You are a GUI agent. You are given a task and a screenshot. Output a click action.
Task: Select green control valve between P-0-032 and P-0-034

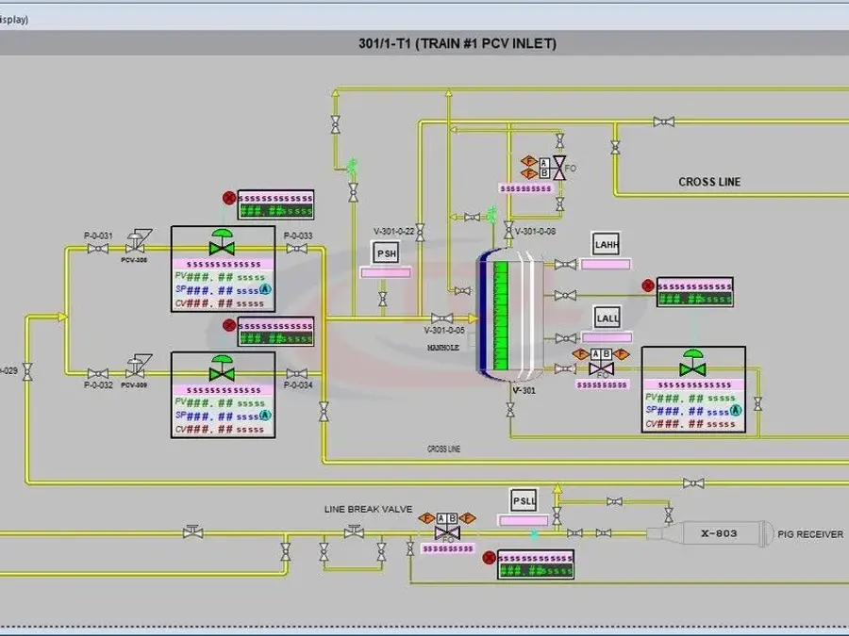(222, 368)
